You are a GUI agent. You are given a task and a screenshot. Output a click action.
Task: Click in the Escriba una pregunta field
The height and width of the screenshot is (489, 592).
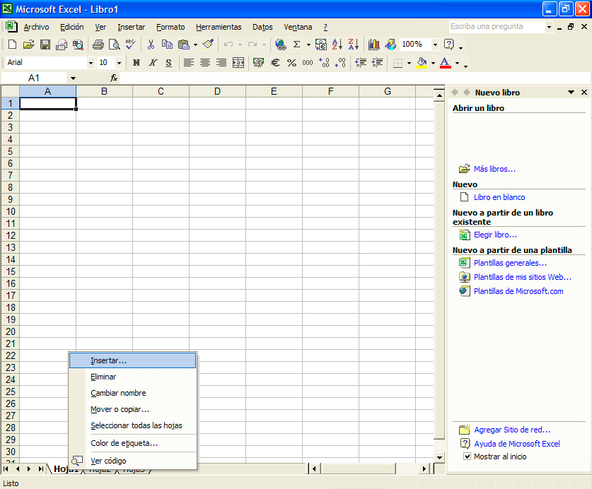pyautogui.click(x=497, y=26)
